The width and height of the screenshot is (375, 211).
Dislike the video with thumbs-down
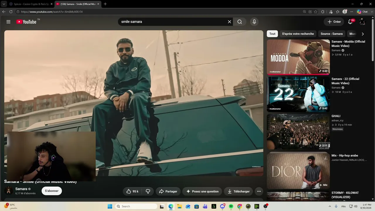click(x=148, y=191)
